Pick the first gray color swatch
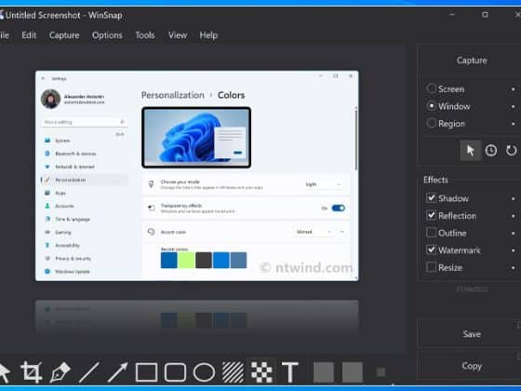This screenshot has width=521, height=391. pos(324,372)
